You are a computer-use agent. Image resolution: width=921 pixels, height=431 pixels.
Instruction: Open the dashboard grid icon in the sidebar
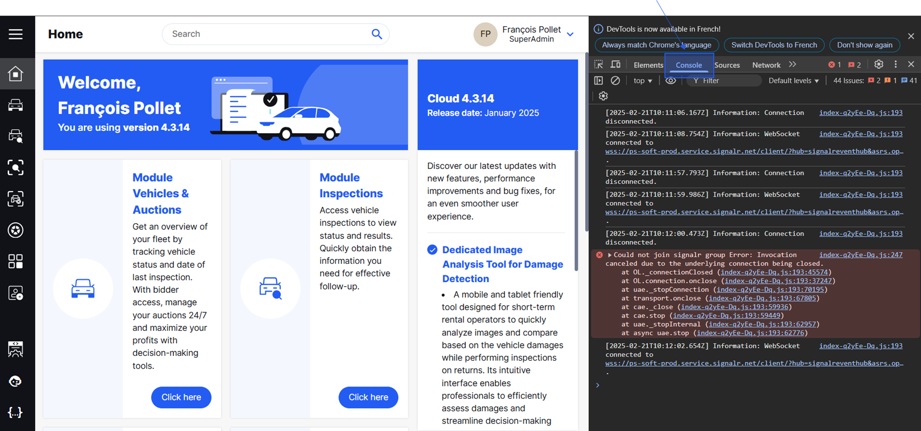point(16,262)
